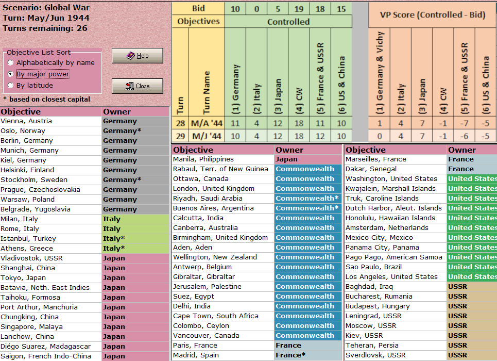The image size is (497, 361).
Task: Select Honolulu, Hawaiian Islands objective
Action: click(395, 218)
